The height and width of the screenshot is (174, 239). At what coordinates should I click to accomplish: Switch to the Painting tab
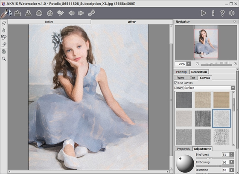(x=181, y=72)
